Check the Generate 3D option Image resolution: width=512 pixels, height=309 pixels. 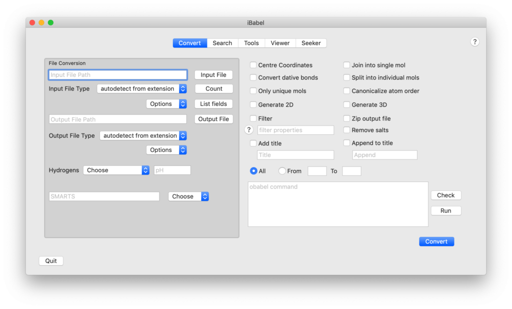coord(346,104)
